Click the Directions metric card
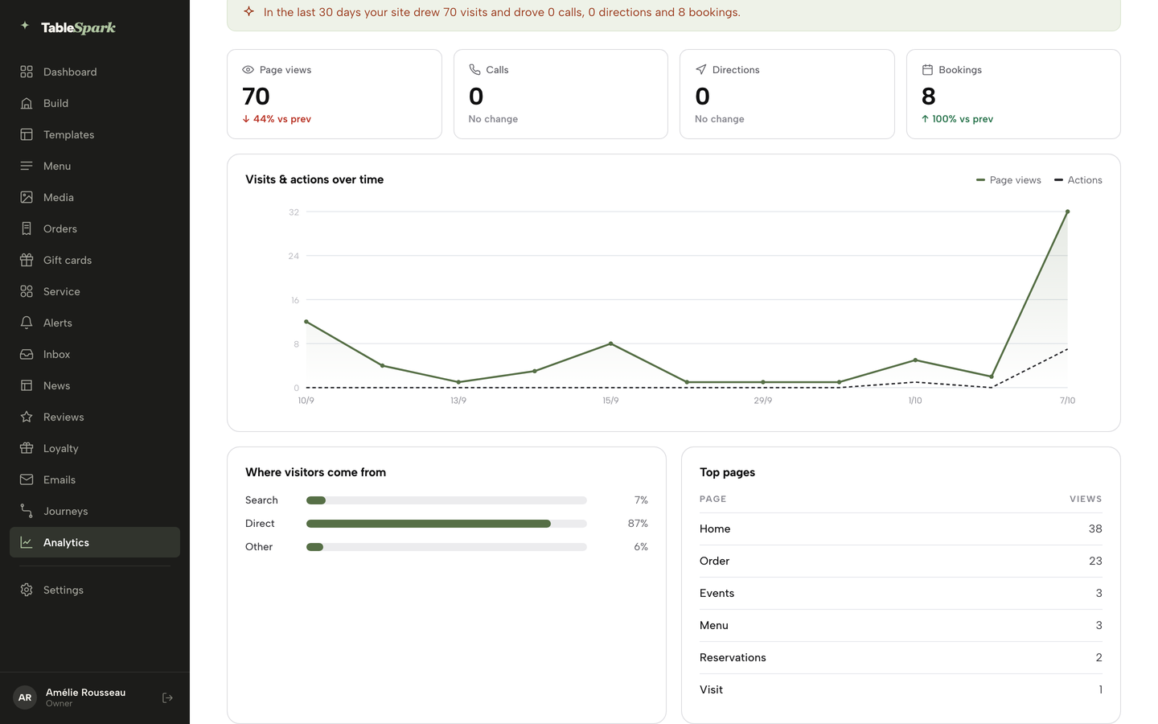The image size is (1158, 724). pos(787,94)
